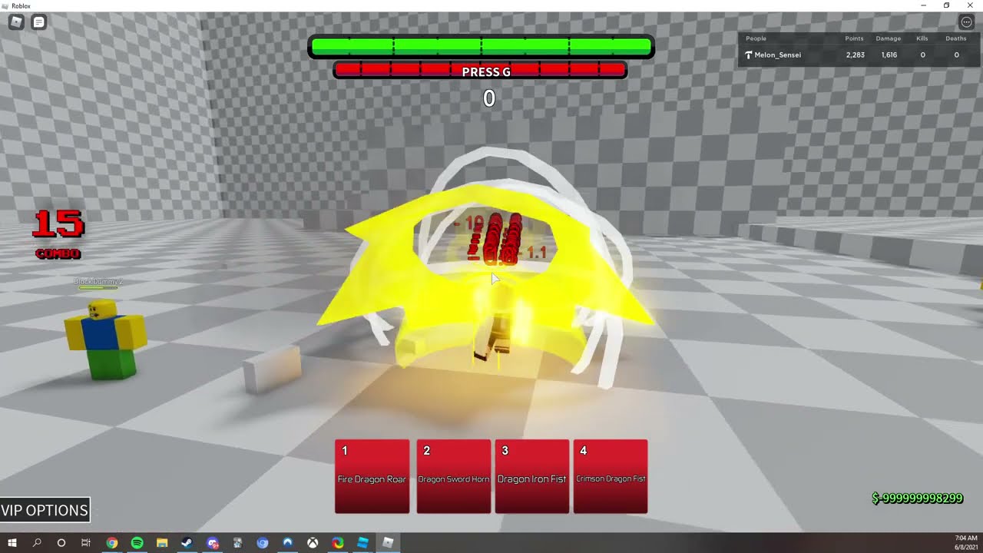Click the Damage column header
Screen dimensions: 983x553
(888, 38)
